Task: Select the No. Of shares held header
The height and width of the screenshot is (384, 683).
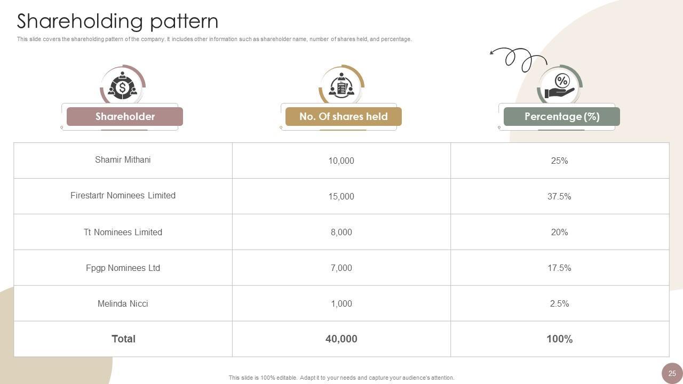Action: click(344, 116)
